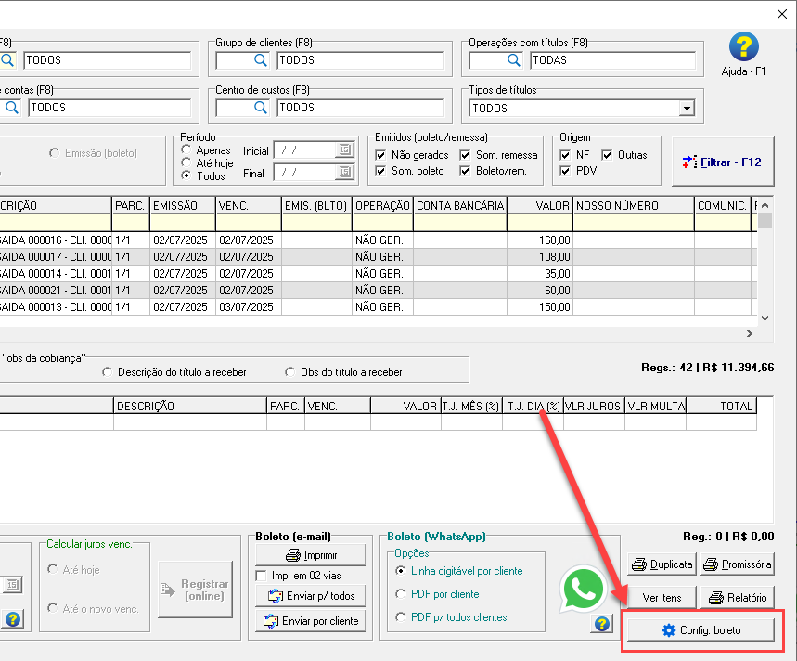Click the upper grid's vertical scrollbar up arrow

765,205
